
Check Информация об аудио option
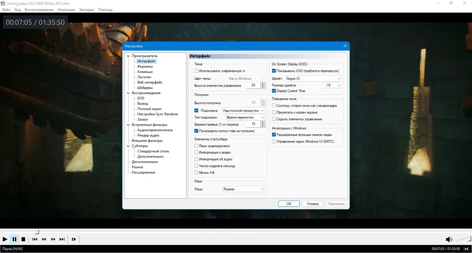196,159
